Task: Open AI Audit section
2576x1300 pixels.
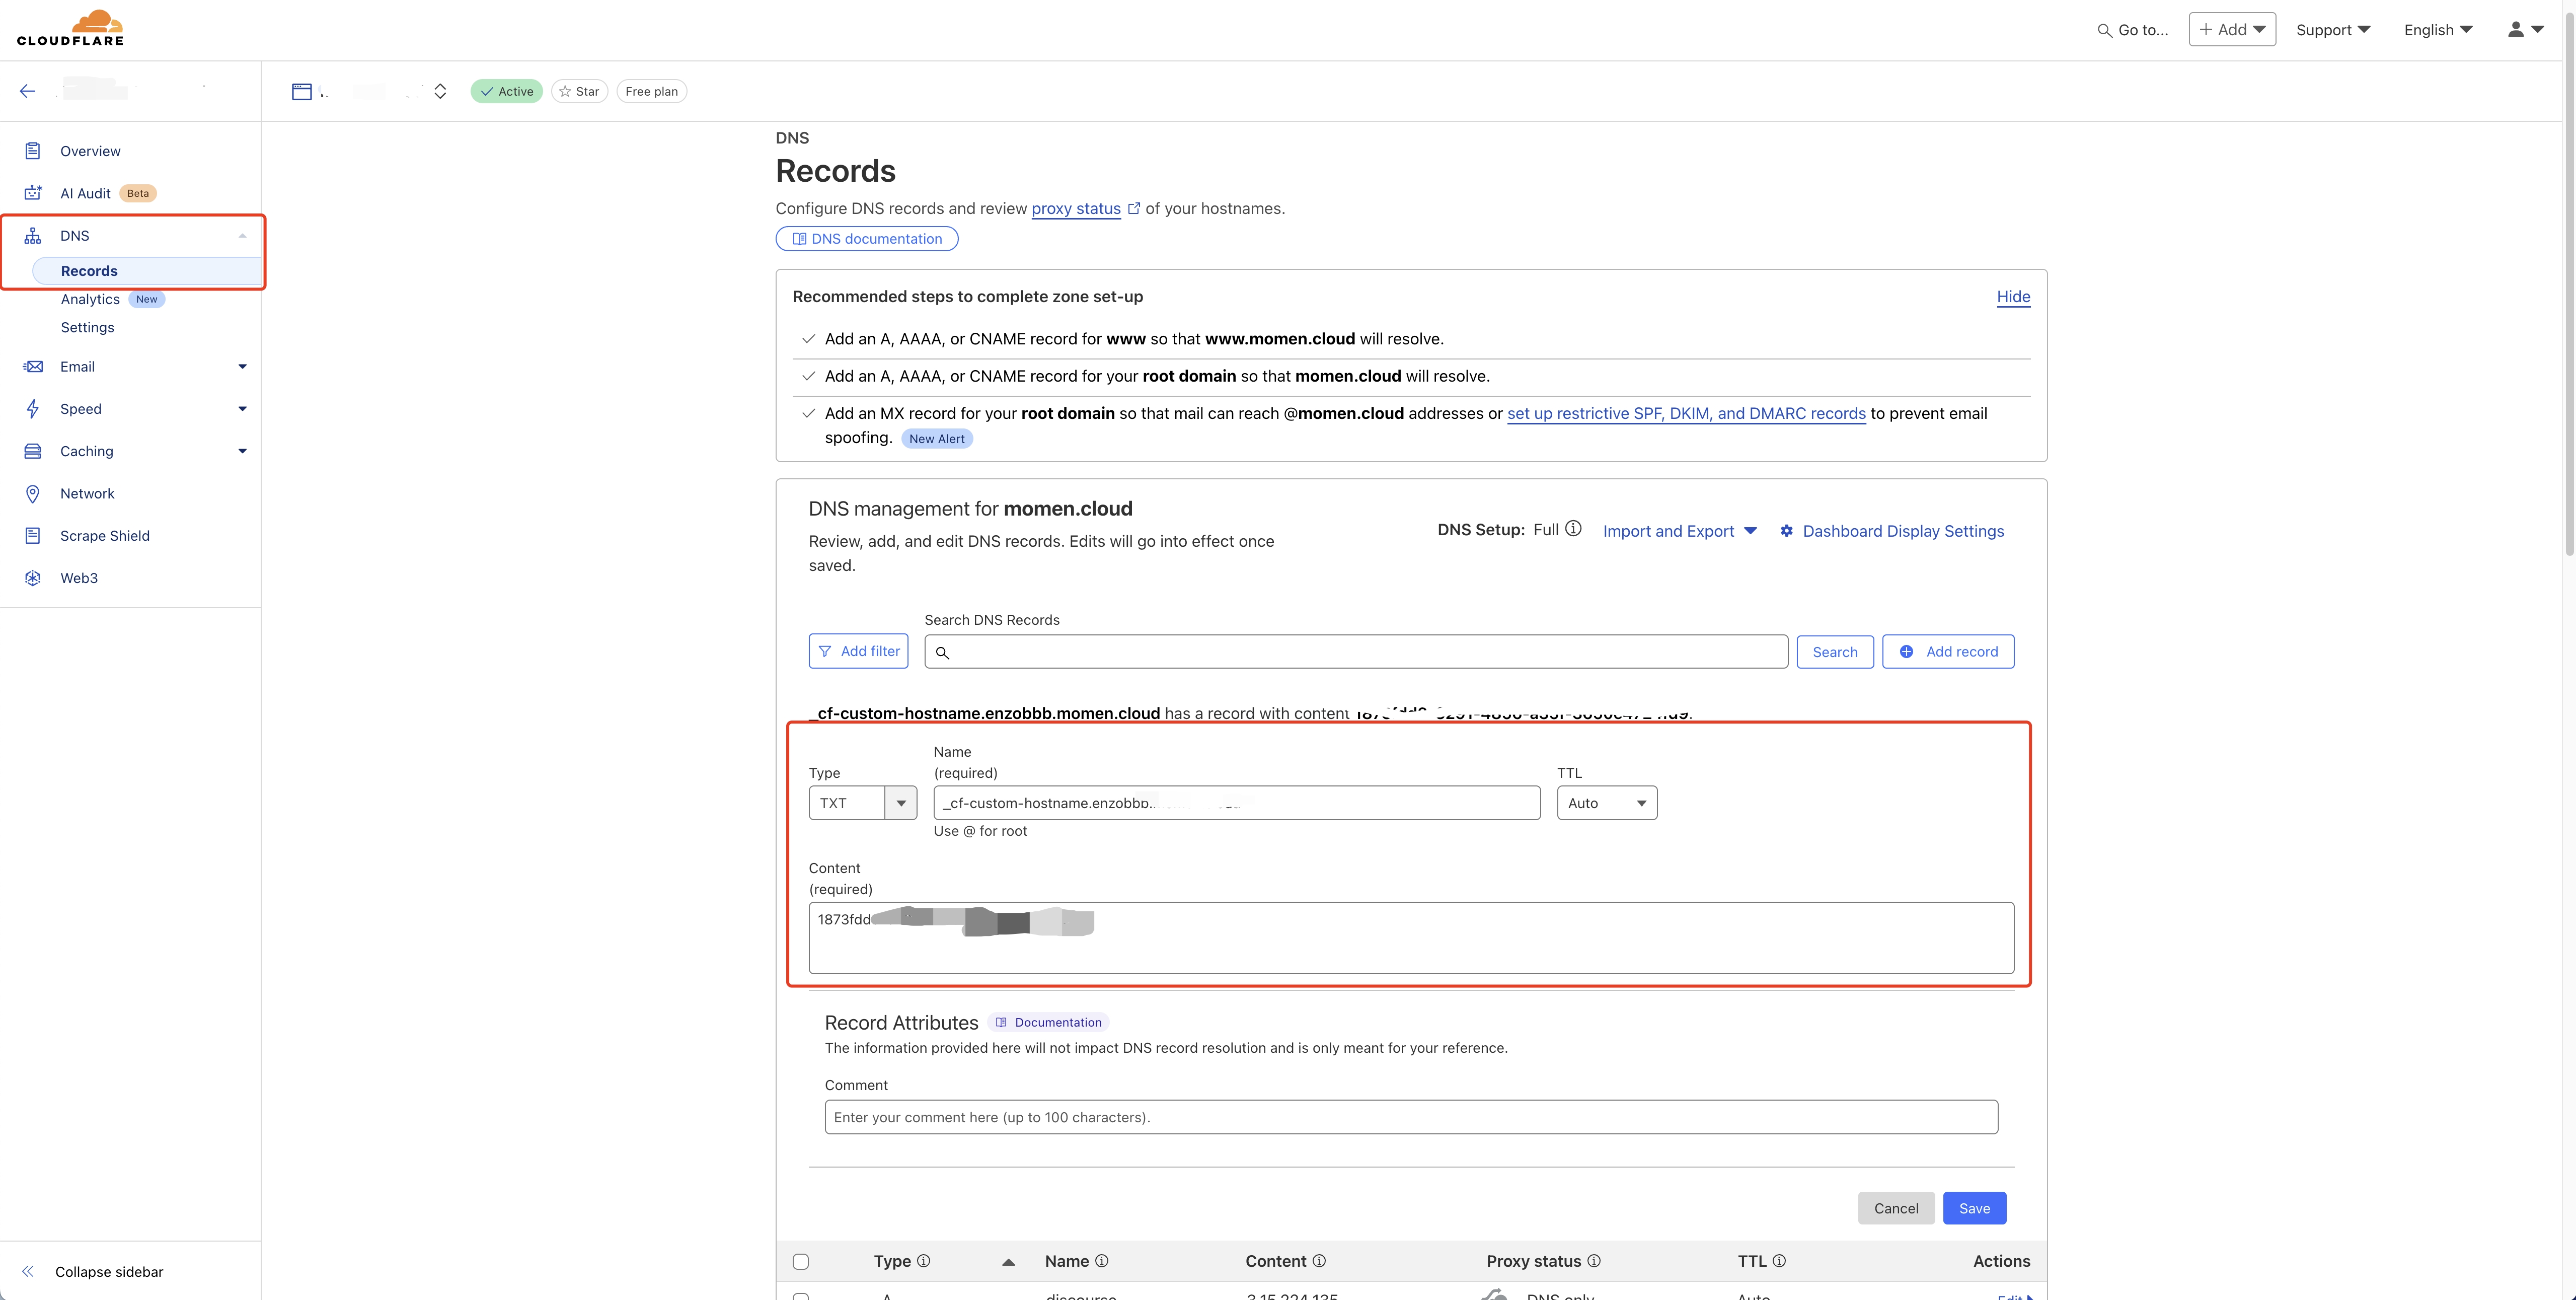Action: [85, 193]
